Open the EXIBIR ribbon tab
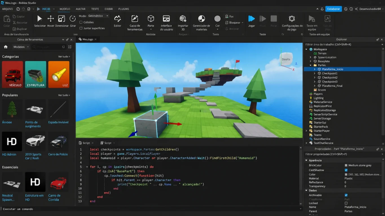The height and width of the screenshot is (216, 385). pos(109,9)
